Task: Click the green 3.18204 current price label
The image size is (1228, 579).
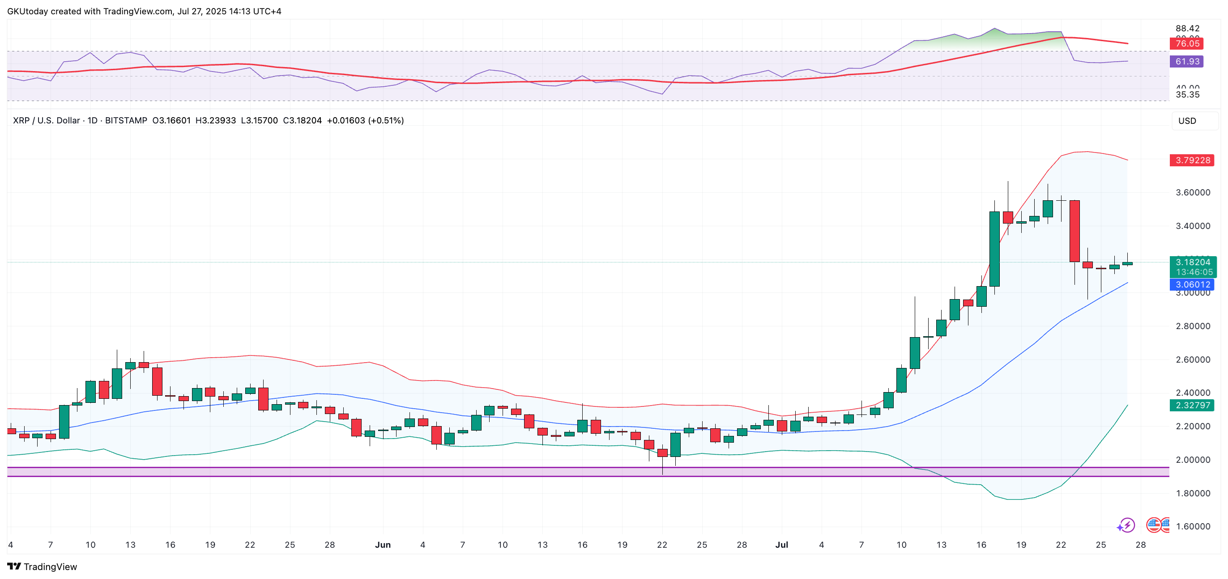Action: click(1192, 262)
